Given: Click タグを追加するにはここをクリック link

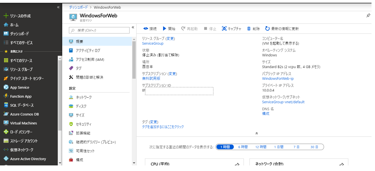Looking at the screenshot, I should (x=163, y=127).
